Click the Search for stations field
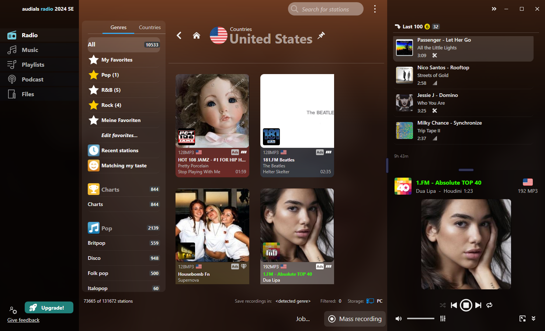 coord(326,9)
